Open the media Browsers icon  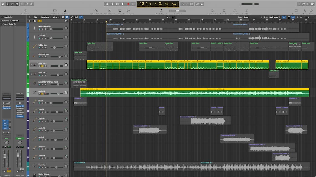(313, 4)
